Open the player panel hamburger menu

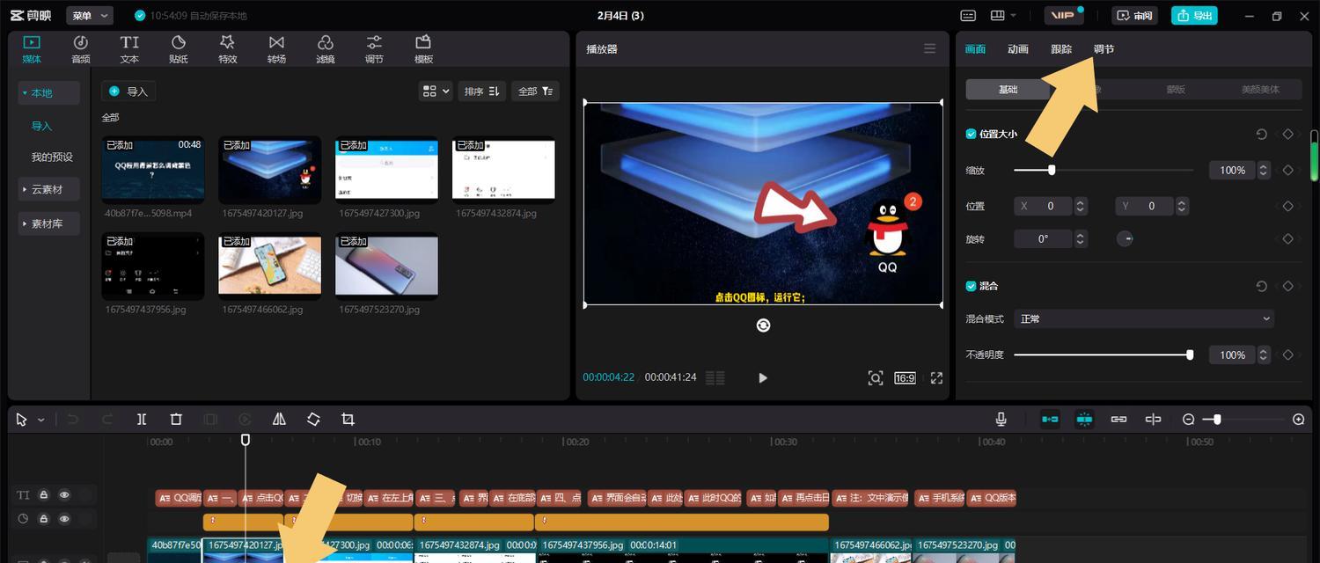click(929, 49)
